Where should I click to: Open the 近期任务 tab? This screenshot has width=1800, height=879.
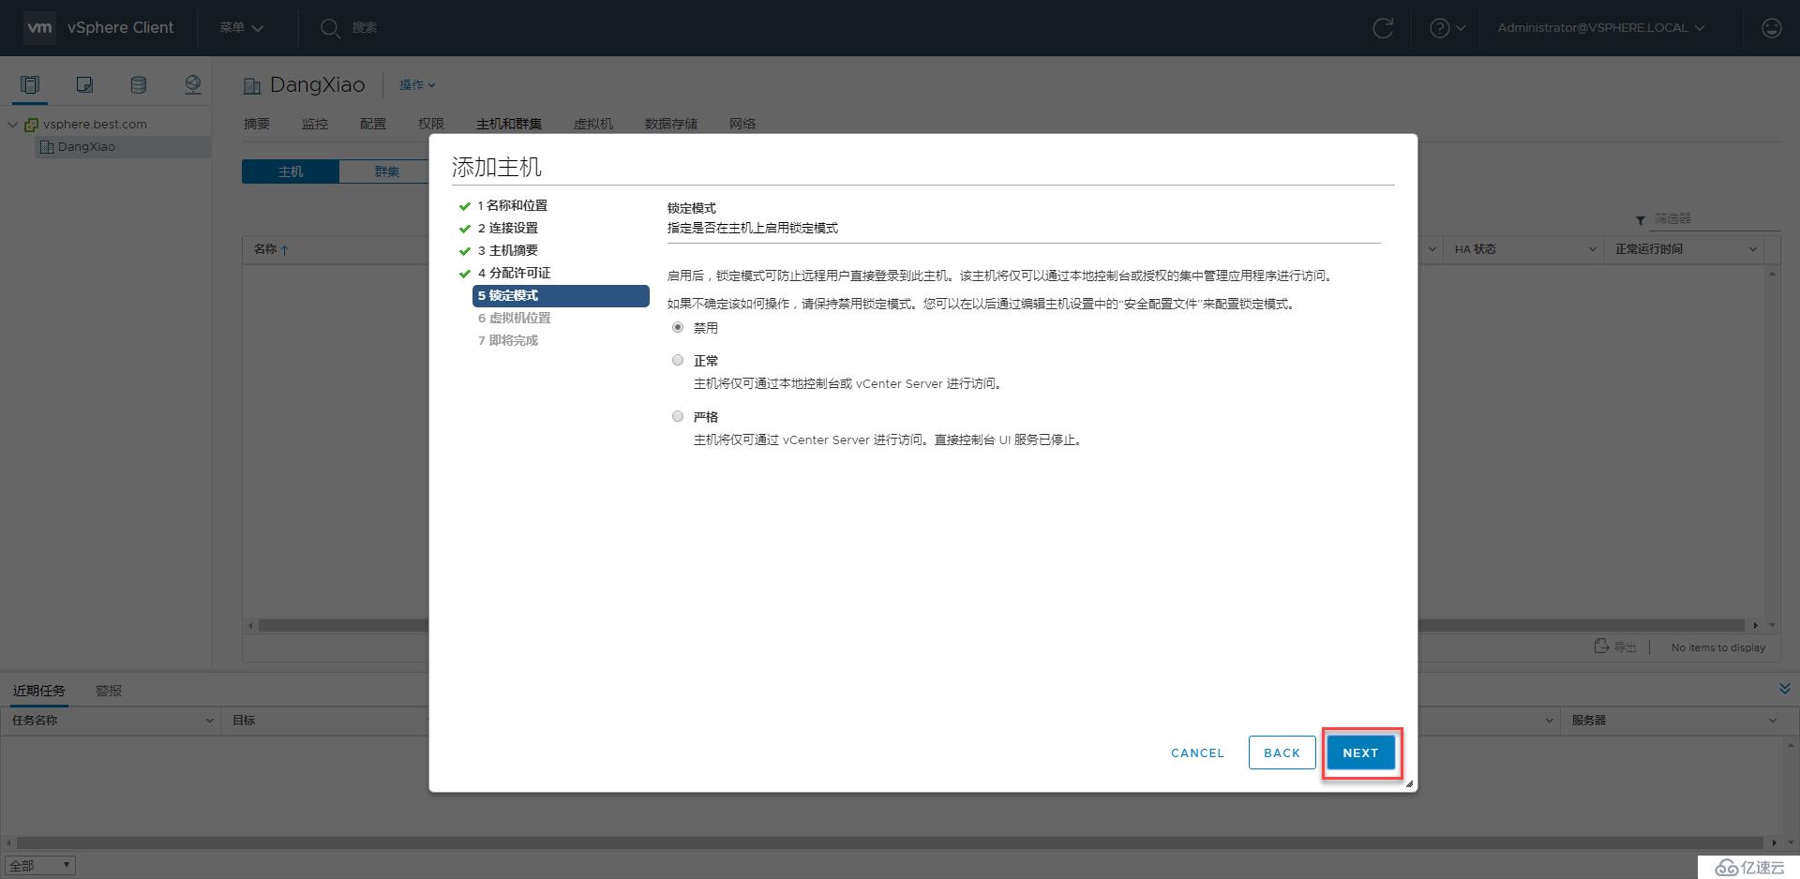click(x=38, y=691)
